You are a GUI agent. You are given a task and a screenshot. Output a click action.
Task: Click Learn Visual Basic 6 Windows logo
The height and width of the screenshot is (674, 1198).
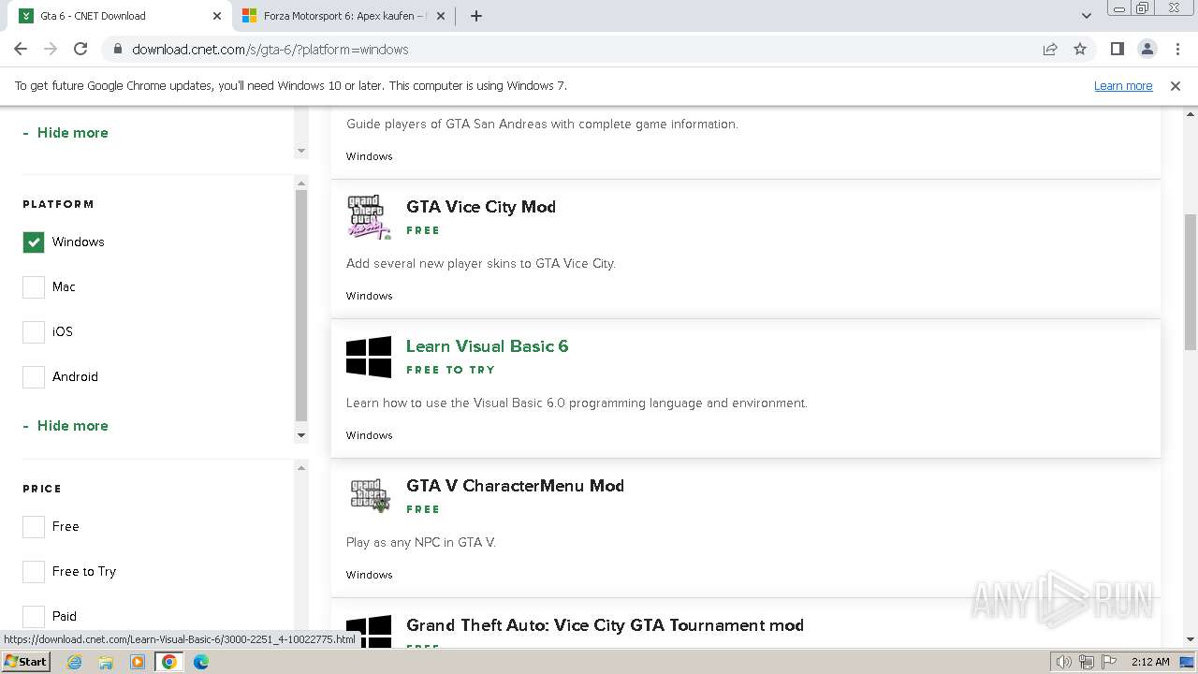[x=369, y=357]
